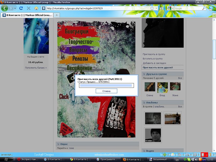Click the stop loading X icon
Image resolution: width=216 pixels, height=162 pixels.
pos(28,8)
